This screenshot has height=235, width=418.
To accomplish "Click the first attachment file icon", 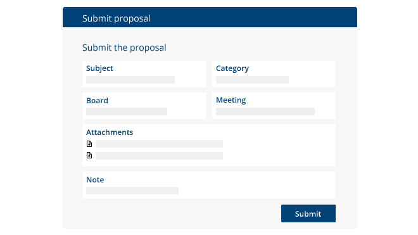I will coord(89,144).
